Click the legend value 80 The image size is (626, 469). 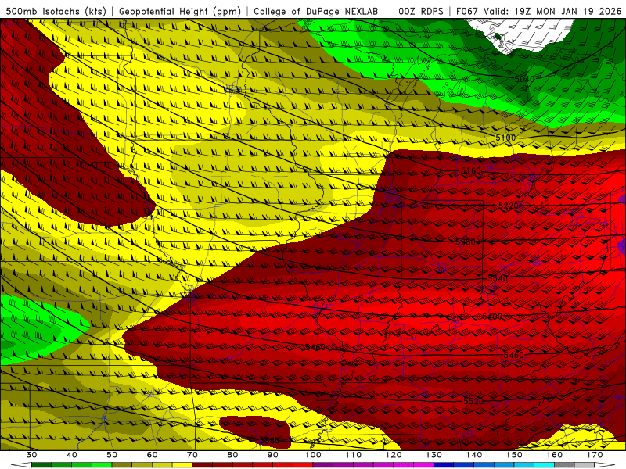232,455
